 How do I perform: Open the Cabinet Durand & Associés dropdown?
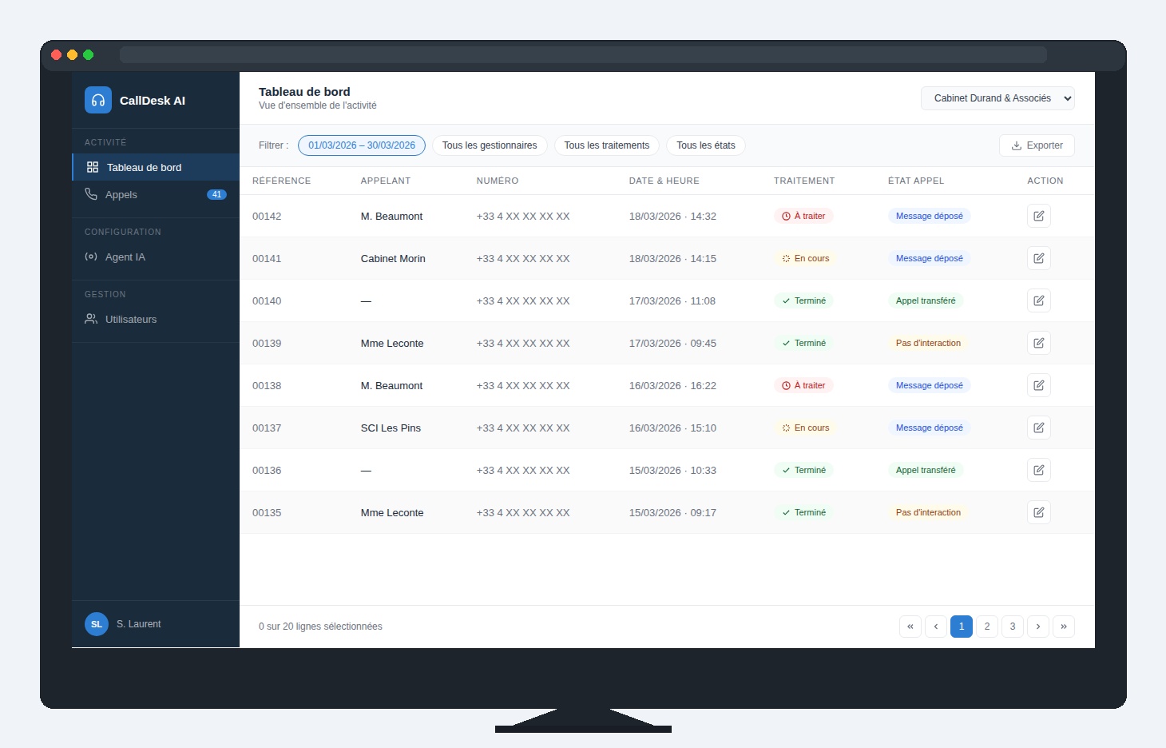[x=997, y=98]
